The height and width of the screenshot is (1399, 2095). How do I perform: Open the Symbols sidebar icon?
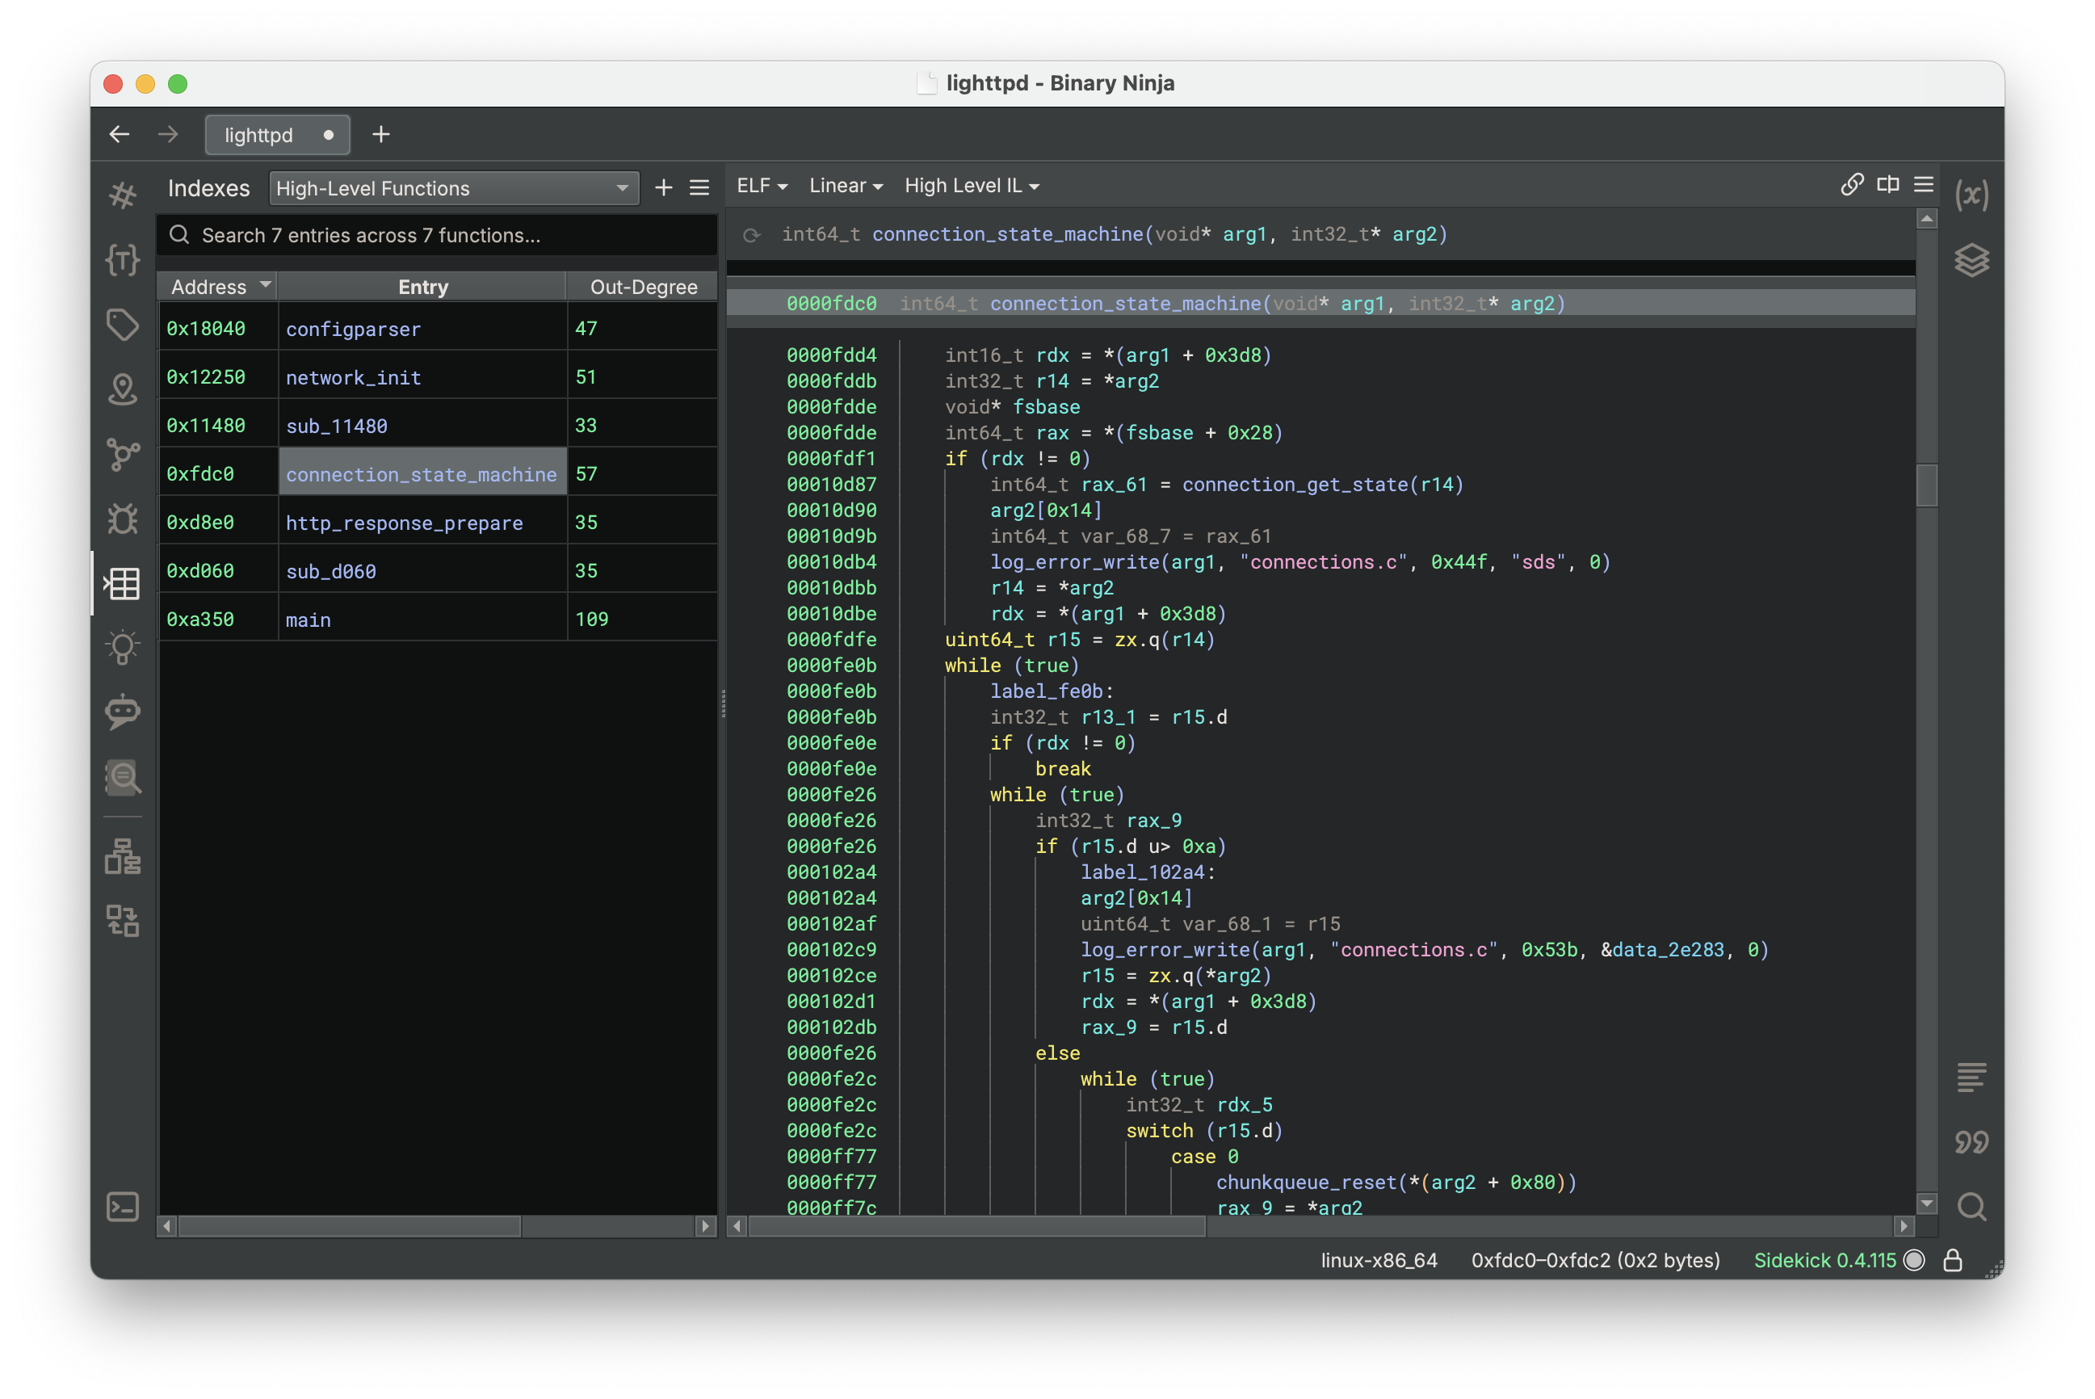[122, 195]
